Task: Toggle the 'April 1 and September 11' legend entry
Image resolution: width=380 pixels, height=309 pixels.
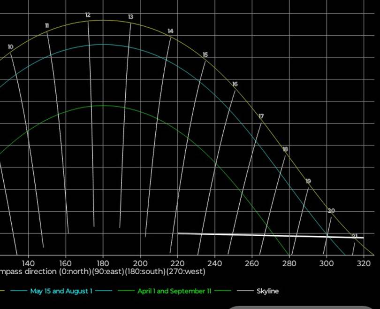Action: pos(171,291)
